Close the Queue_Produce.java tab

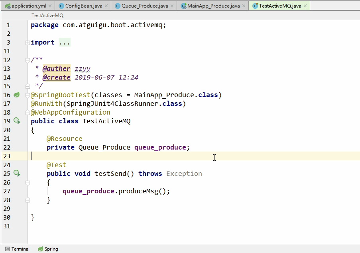click(x=172, y=6)
